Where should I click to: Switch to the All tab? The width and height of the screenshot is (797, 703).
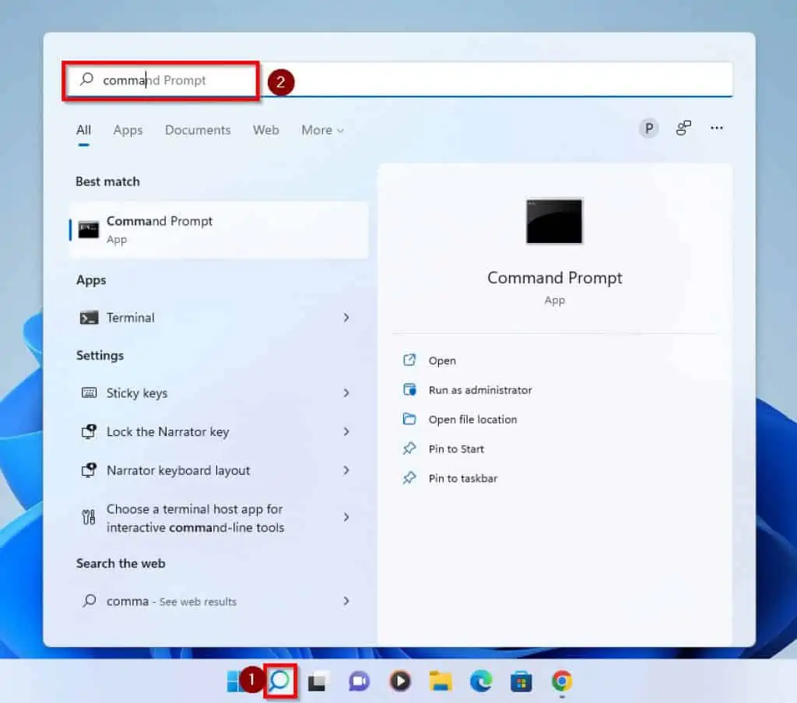pyautogui.click(x=84, y=130)
